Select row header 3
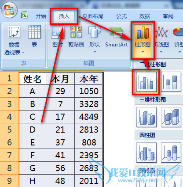The height and width of the screenshot is (187, 183). (9, 104)
